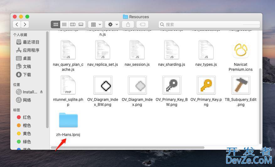
Task: Open 桌面 in the sidebar
Action: [24, 58]
